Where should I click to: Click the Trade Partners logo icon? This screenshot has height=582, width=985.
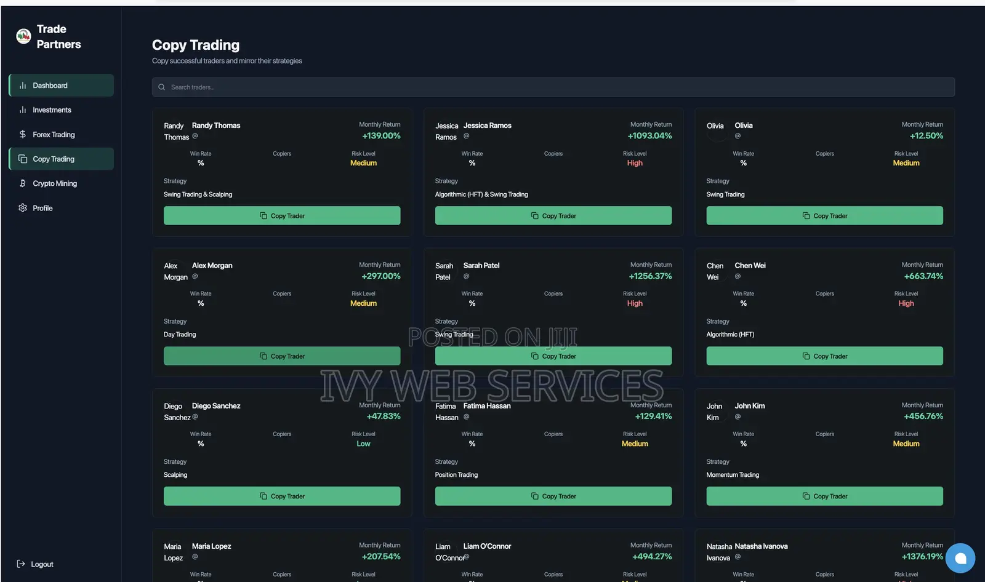point(23,36)
